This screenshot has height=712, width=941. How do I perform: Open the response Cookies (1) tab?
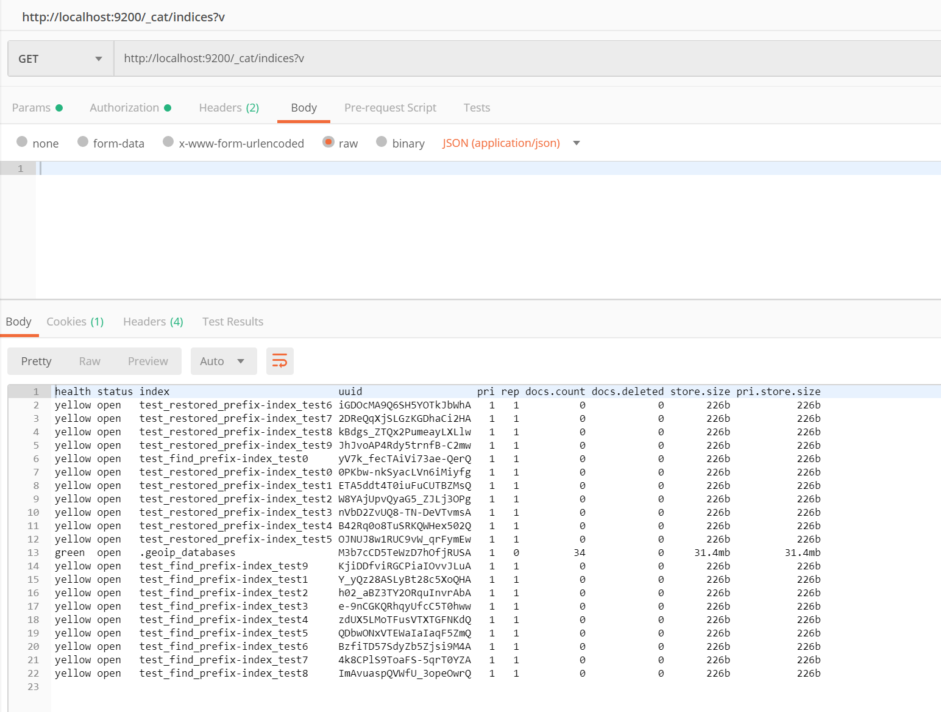click(x=75, y=322)
